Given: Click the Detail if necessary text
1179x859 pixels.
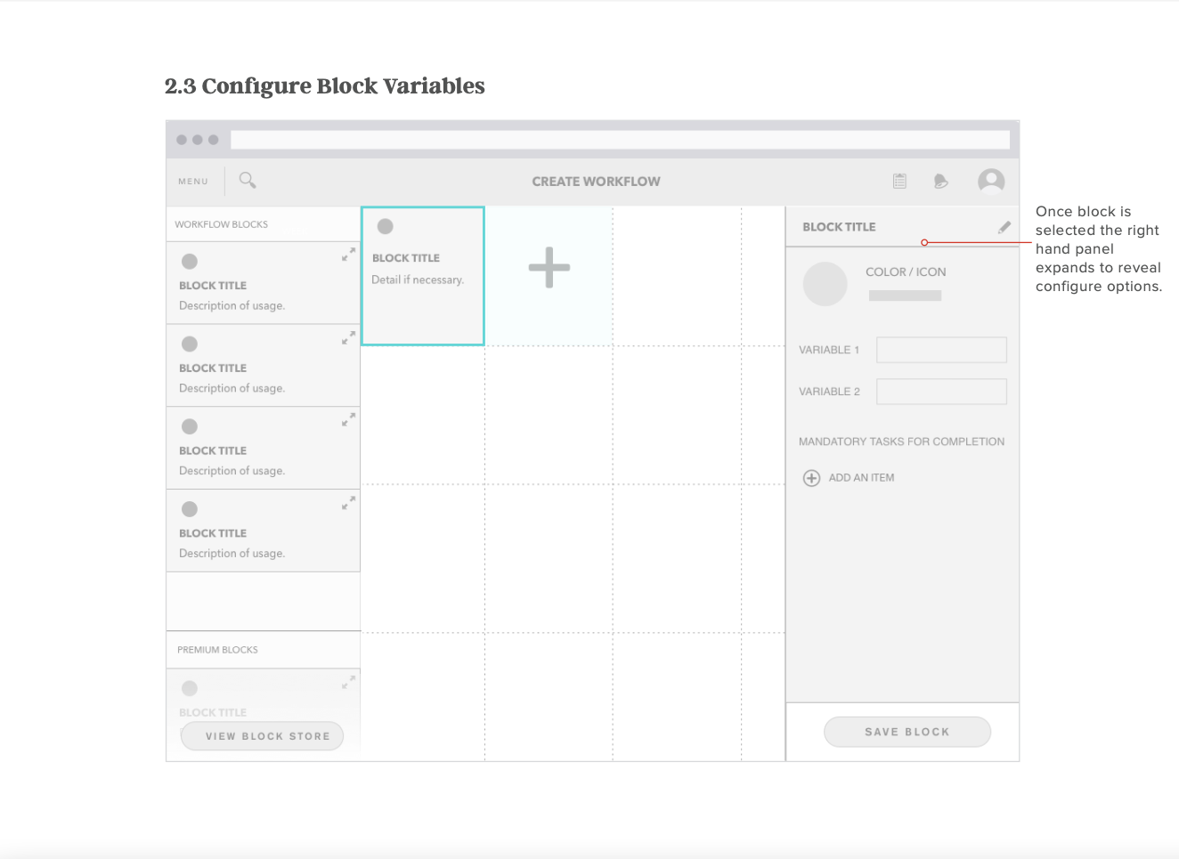Looking at the screenshot, I should pyautogui.click(x=418, y=280).
